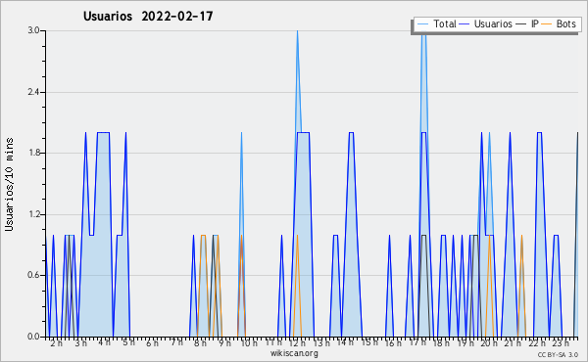588x362 pixels.
Task: Click the '6 h' x-axis label
Action: pos(152,343)
